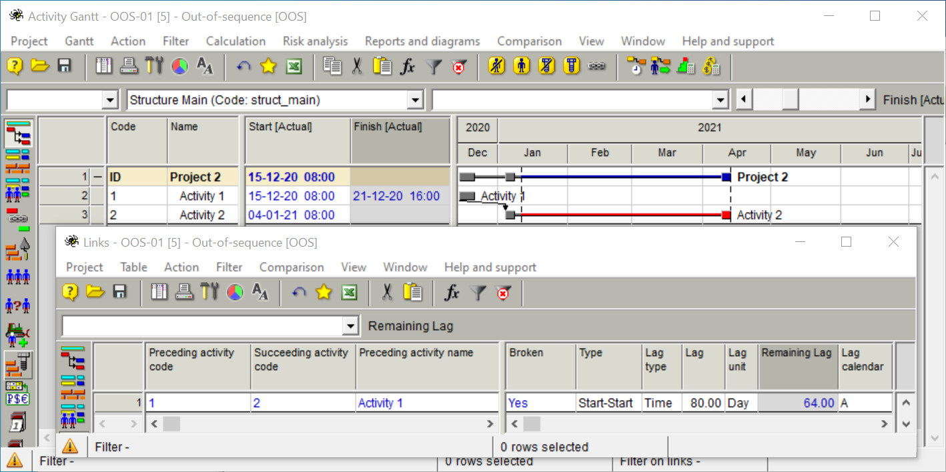Open the Table menu in Links window
946x472 pixels.
pyautogui.click(x=133, y=267)
